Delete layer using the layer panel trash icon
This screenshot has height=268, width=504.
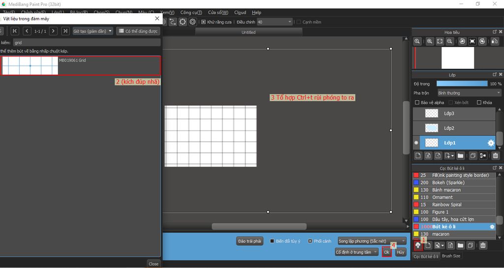[x=495, y=156]
